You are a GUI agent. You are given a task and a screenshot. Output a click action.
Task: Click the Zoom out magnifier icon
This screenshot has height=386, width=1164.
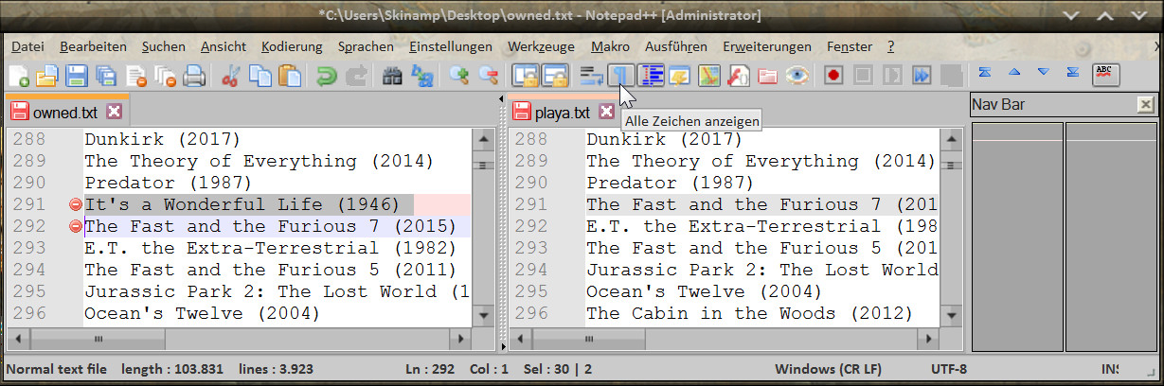[x=489, y=76]
